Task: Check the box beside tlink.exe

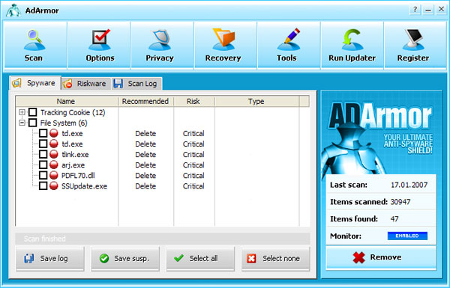Action: point(43,154)
